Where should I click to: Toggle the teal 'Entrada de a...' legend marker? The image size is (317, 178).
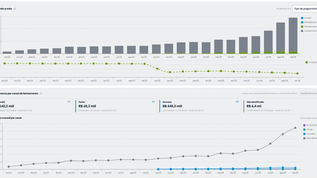302,22
